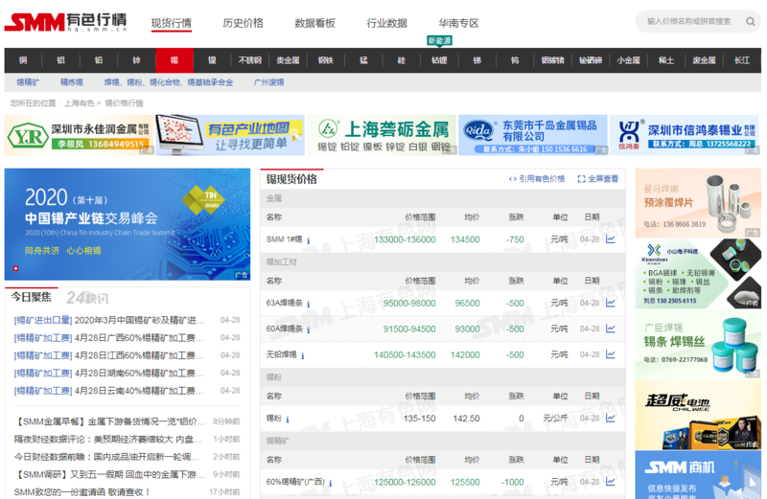Click 上海有色 breadcrumb link
This screenshot has width=767, height=499.
(x=80, y=103)
